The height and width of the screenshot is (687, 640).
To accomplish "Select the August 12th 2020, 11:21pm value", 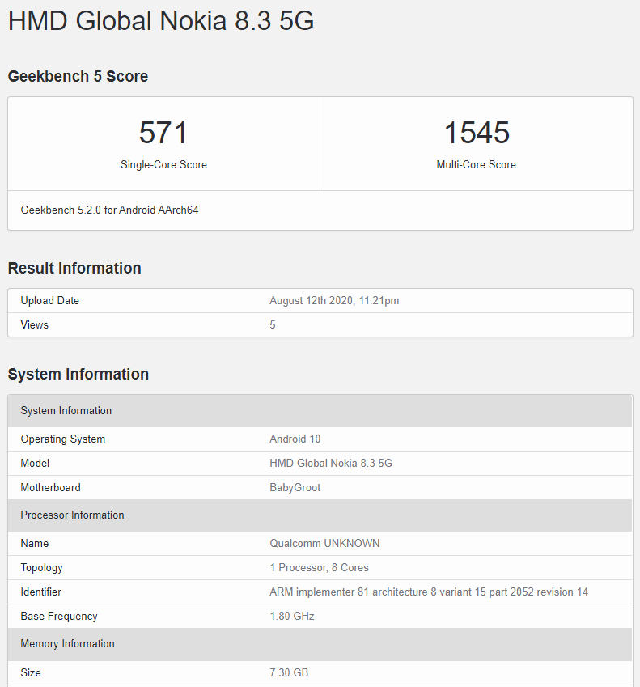I will pos(334,300).
